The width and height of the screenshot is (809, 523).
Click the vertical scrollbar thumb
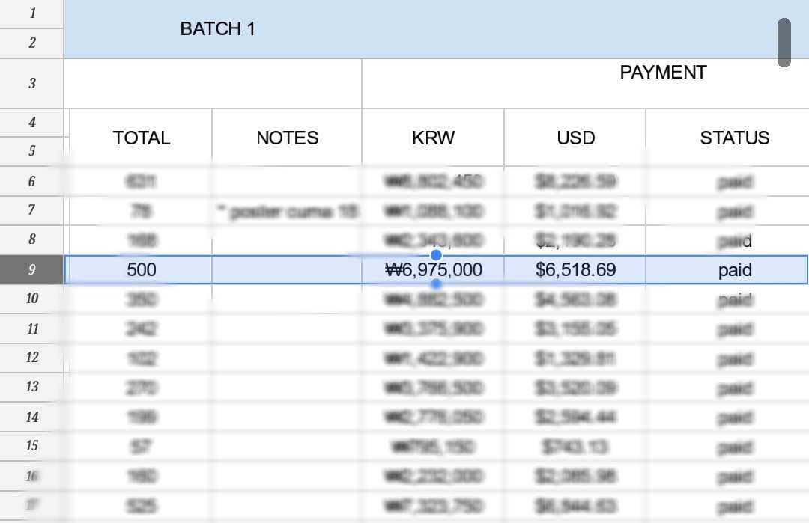tap(784, 42)
